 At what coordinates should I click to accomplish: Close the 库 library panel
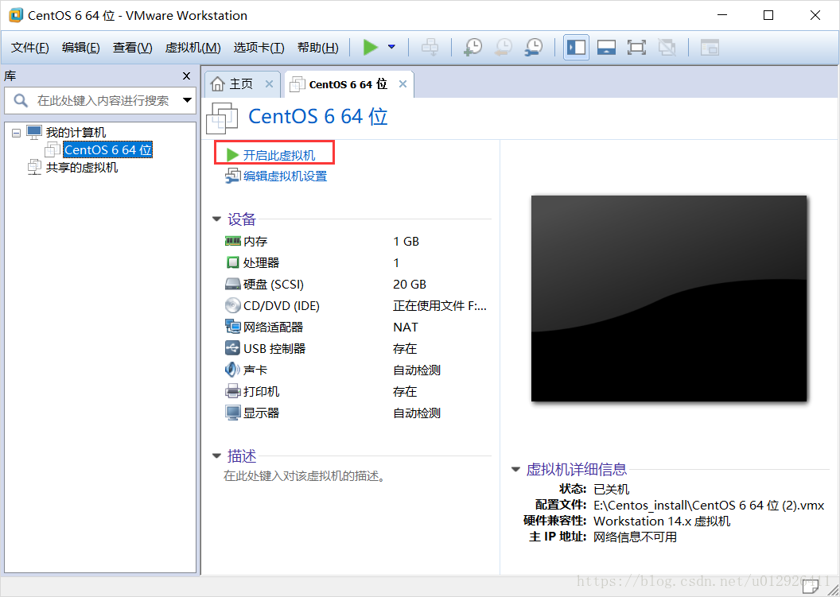click(x=186, y=76)
